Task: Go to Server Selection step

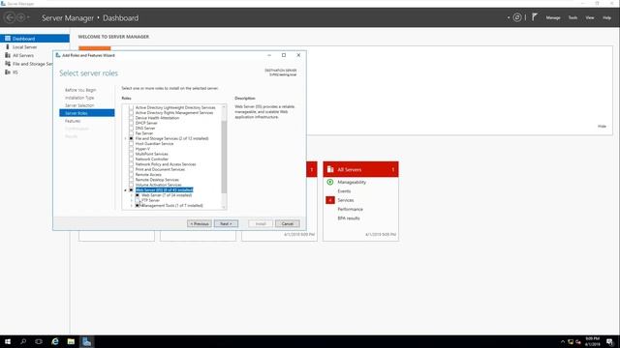Action: click(79, 105)
